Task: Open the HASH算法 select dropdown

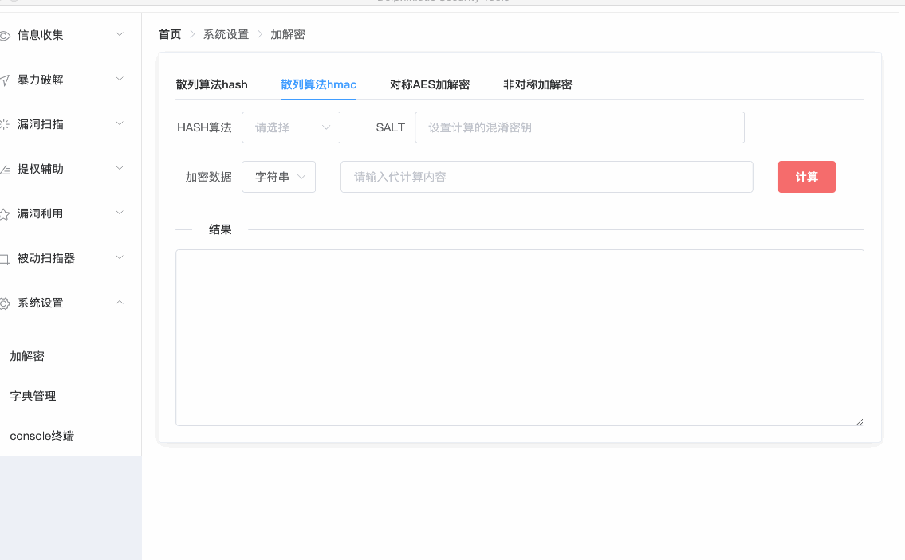Action: (x=290, y=127)
